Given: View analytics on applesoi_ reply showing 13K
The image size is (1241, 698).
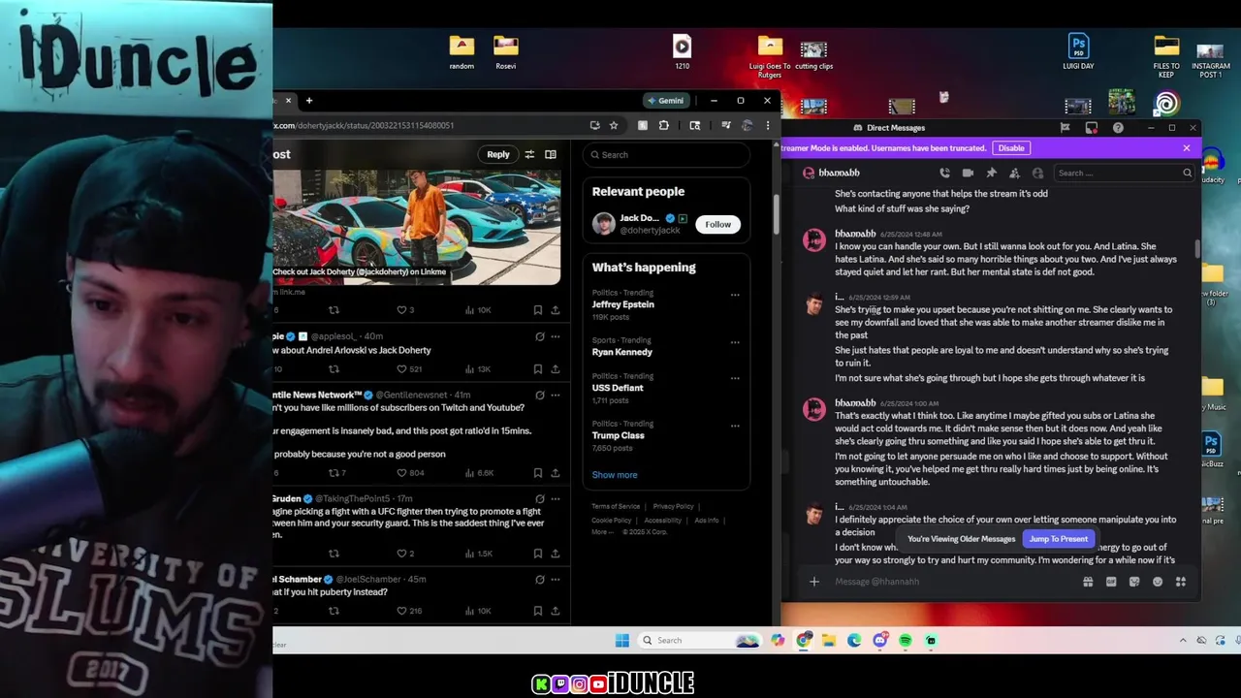Looking at the screenshot, I should click(478, 369).
